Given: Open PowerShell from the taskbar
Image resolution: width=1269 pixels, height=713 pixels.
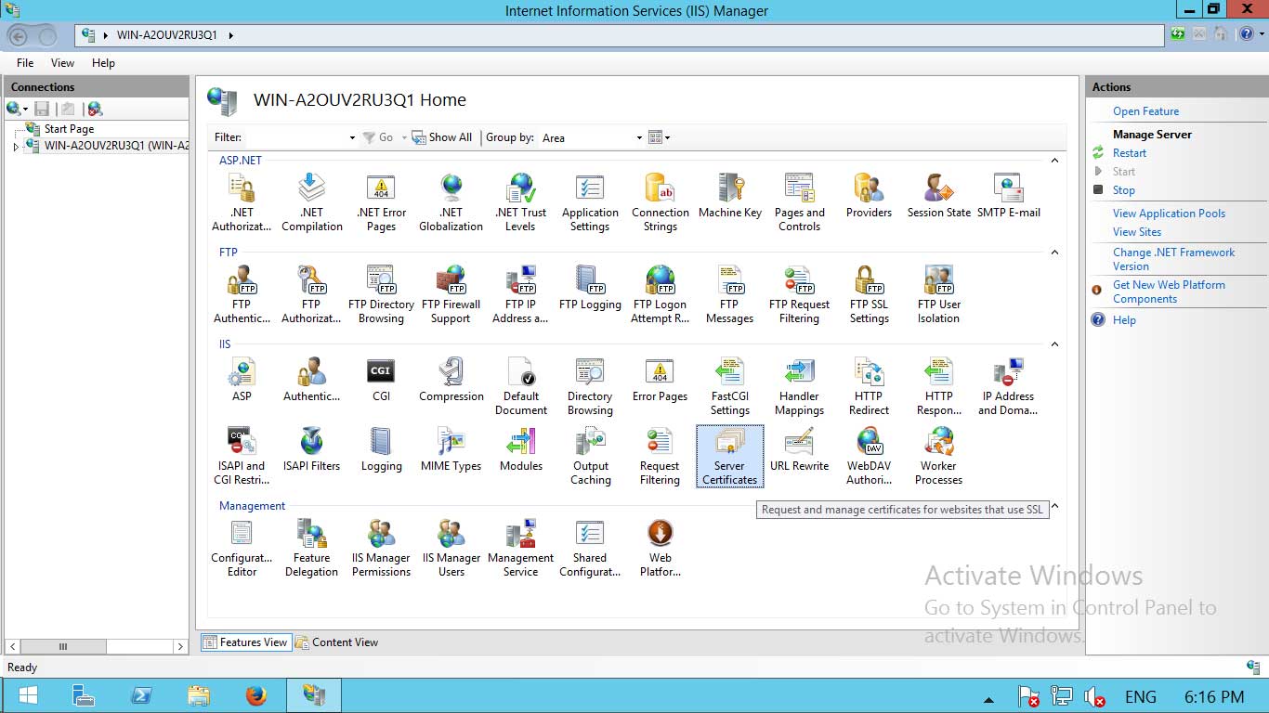Looking at the screenshot, I should tap(141, 696).
